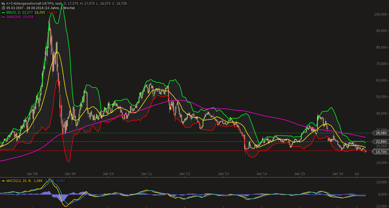Click the magenta SMA legend color swatch
Image resolution: width=389 pixels, height=208 pixels.
tap(3, 17)
